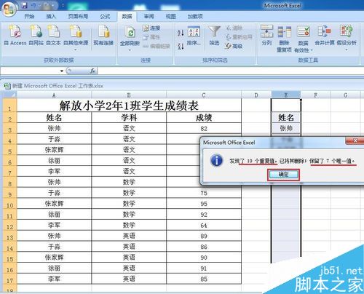
Task: Click the Advanced (高级) filter button
Action: tap(234, 46)
